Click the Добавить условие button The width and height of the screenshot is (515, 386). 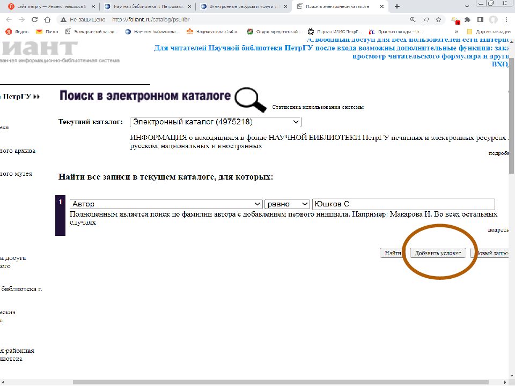tap(438, 253)
